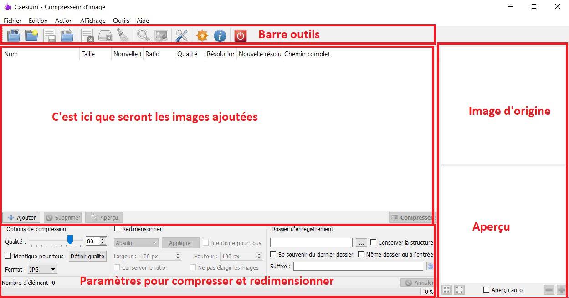The width and height of the screenshot is (569, 298).
Task: Click the output folder path field
Action: (311, 242)
